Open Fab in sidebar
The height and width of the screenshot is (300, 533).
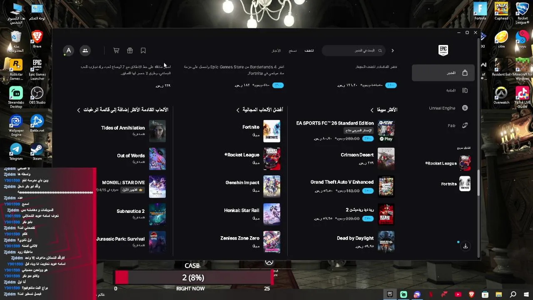point(443,125)
